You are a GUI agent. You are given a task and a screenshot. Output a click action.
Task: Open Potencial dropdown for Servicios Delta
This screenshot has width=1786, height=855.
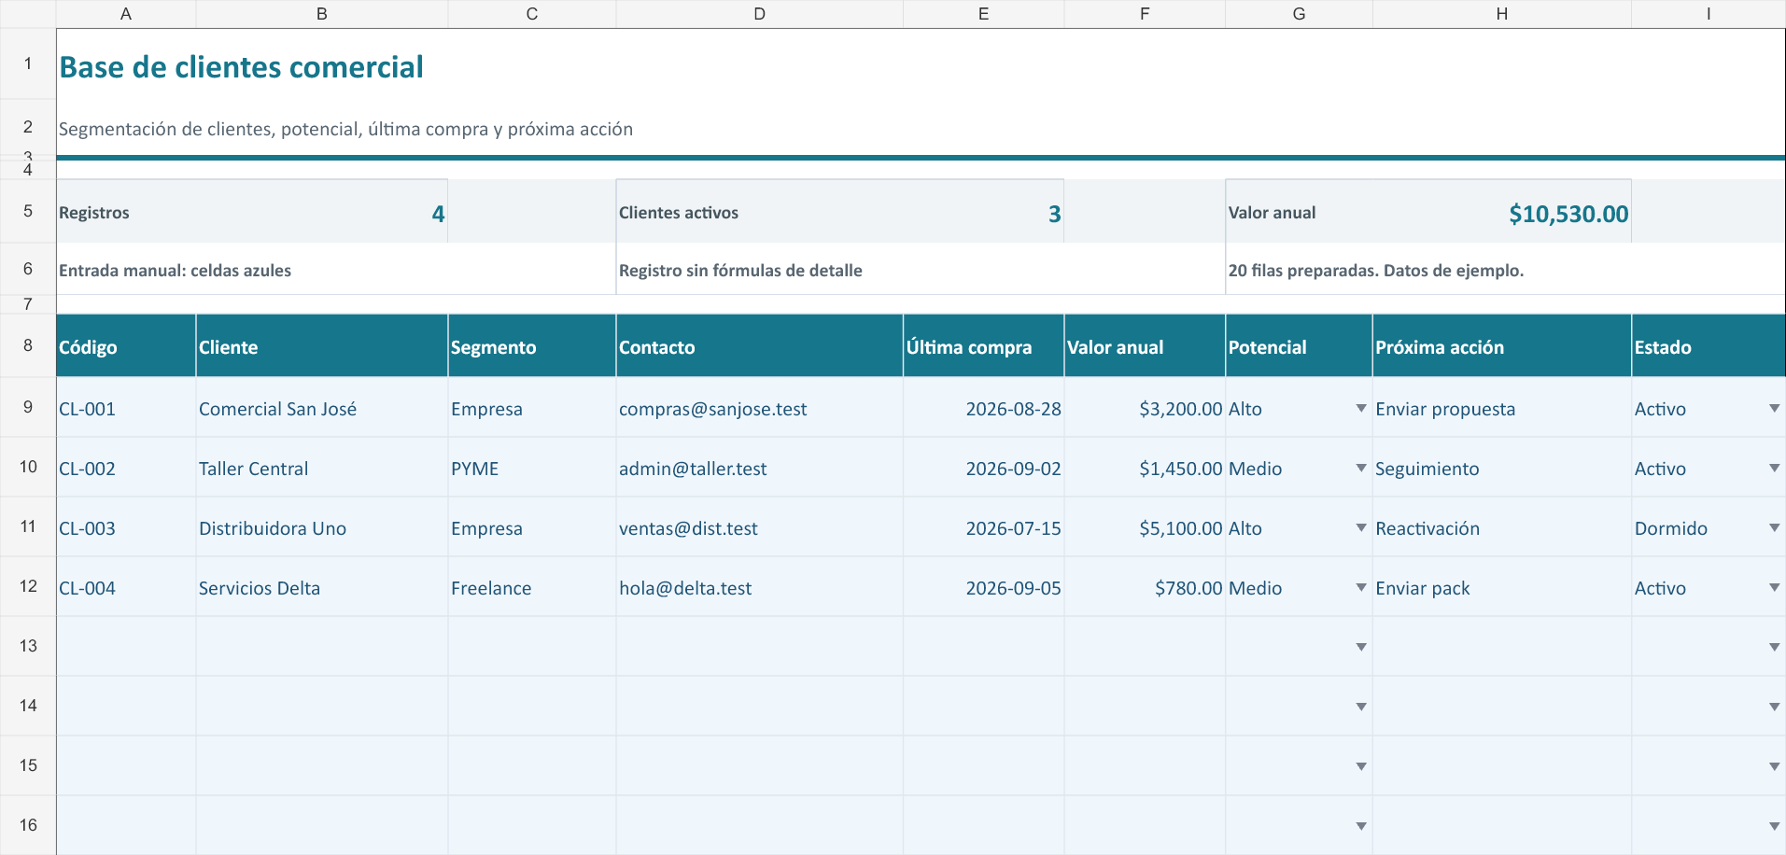tap(1361, 587)
